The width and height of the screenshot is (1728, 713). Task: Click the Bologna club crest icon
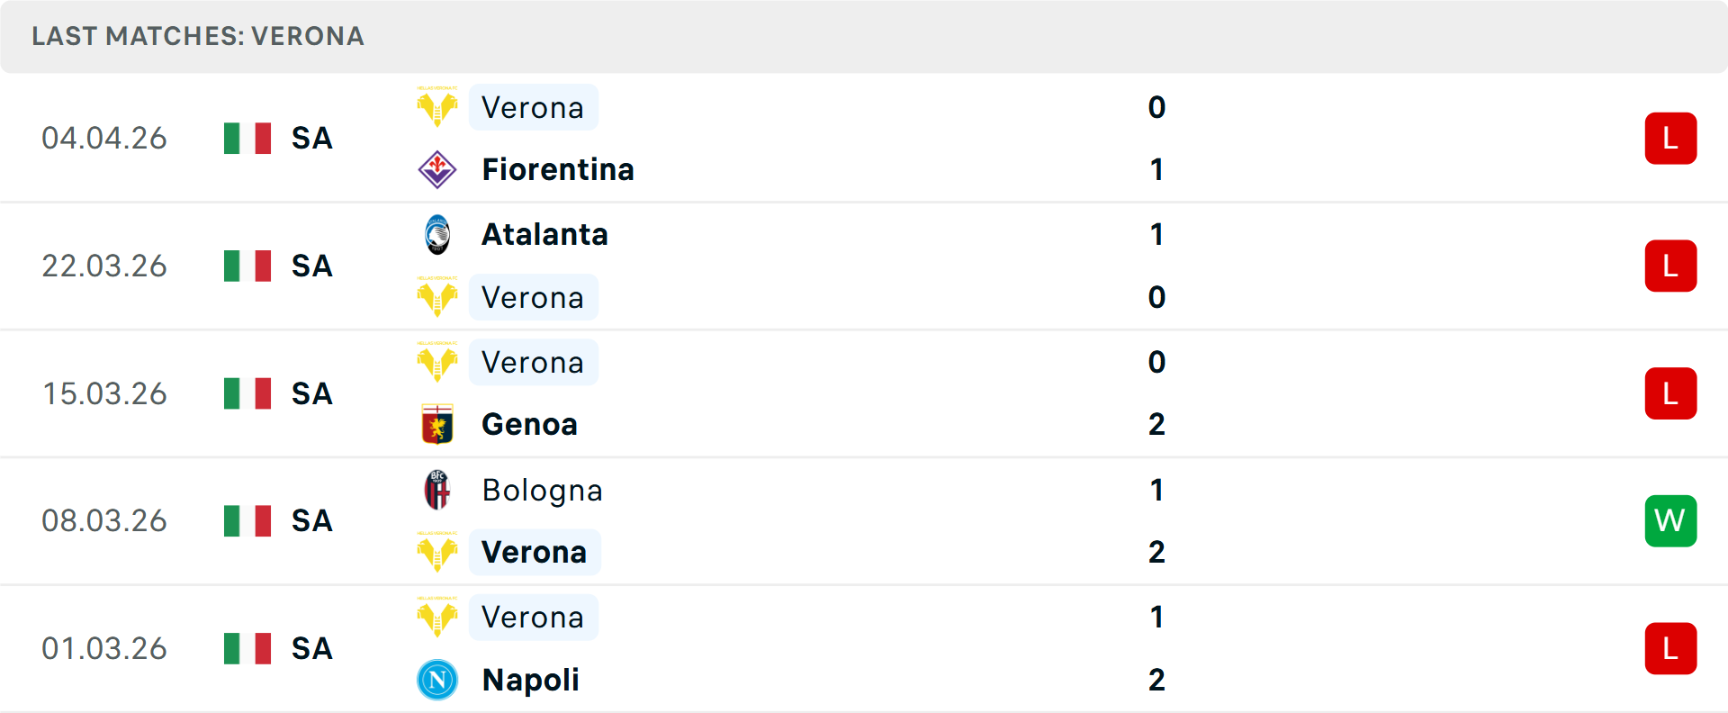tap(437, 490)
